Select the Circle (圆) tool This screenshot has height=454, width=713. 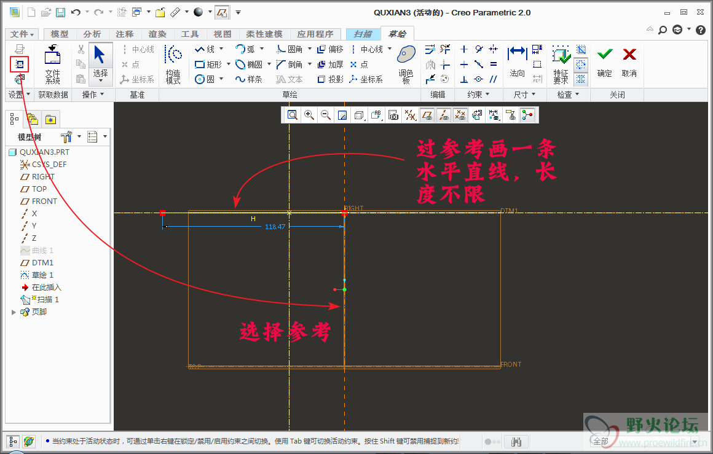205,79
